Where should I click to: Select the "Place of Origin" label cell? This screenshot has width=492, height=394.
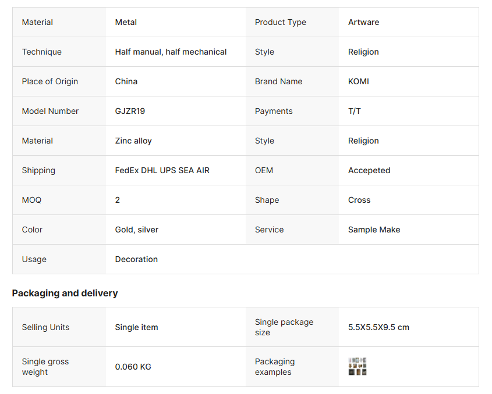pos(50,81)
